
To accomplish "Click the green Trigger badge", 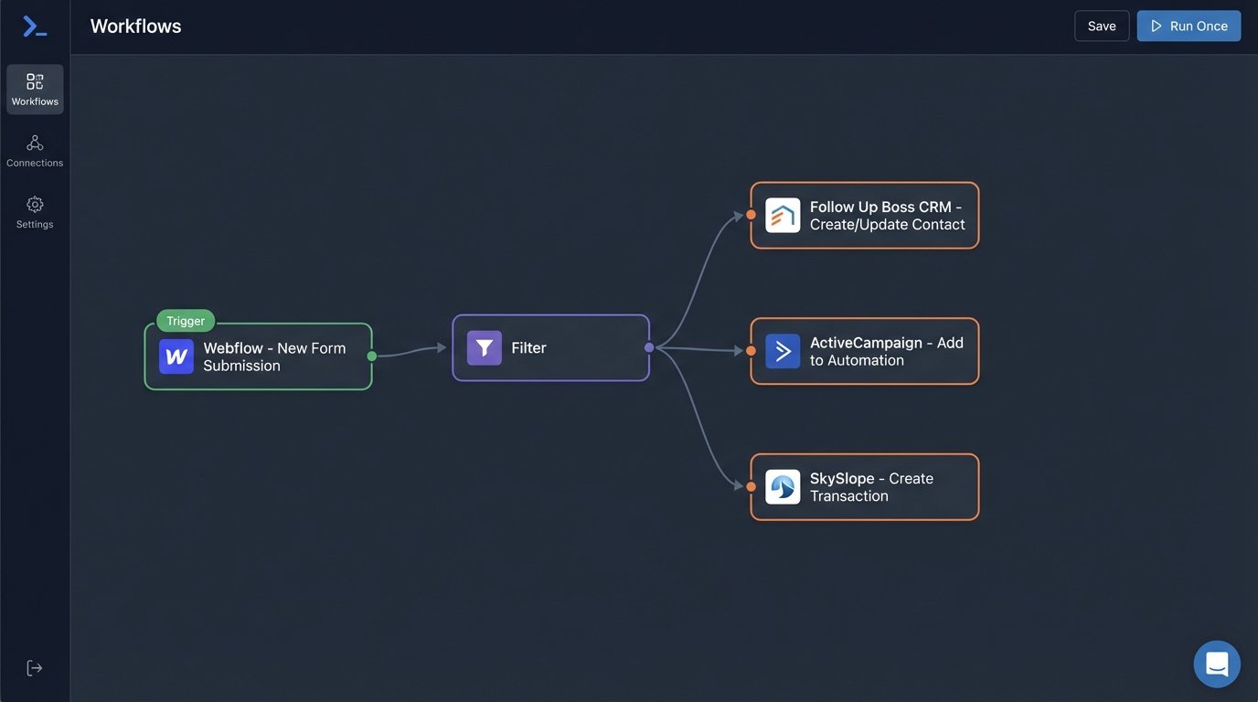I will point(185,320).
